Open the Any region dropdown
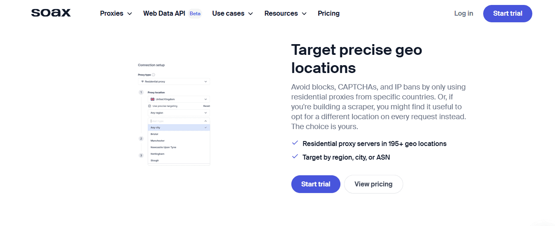555x226 pixels. pyautogui.click(x=179, y=113)
